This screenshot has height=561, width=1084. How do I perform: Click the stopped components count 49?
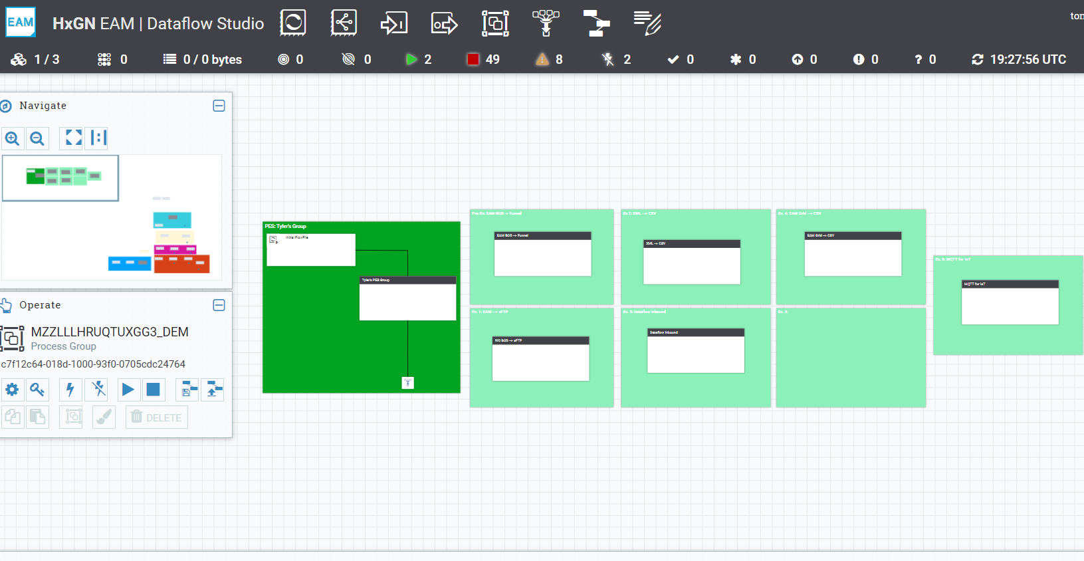point(483,59)
